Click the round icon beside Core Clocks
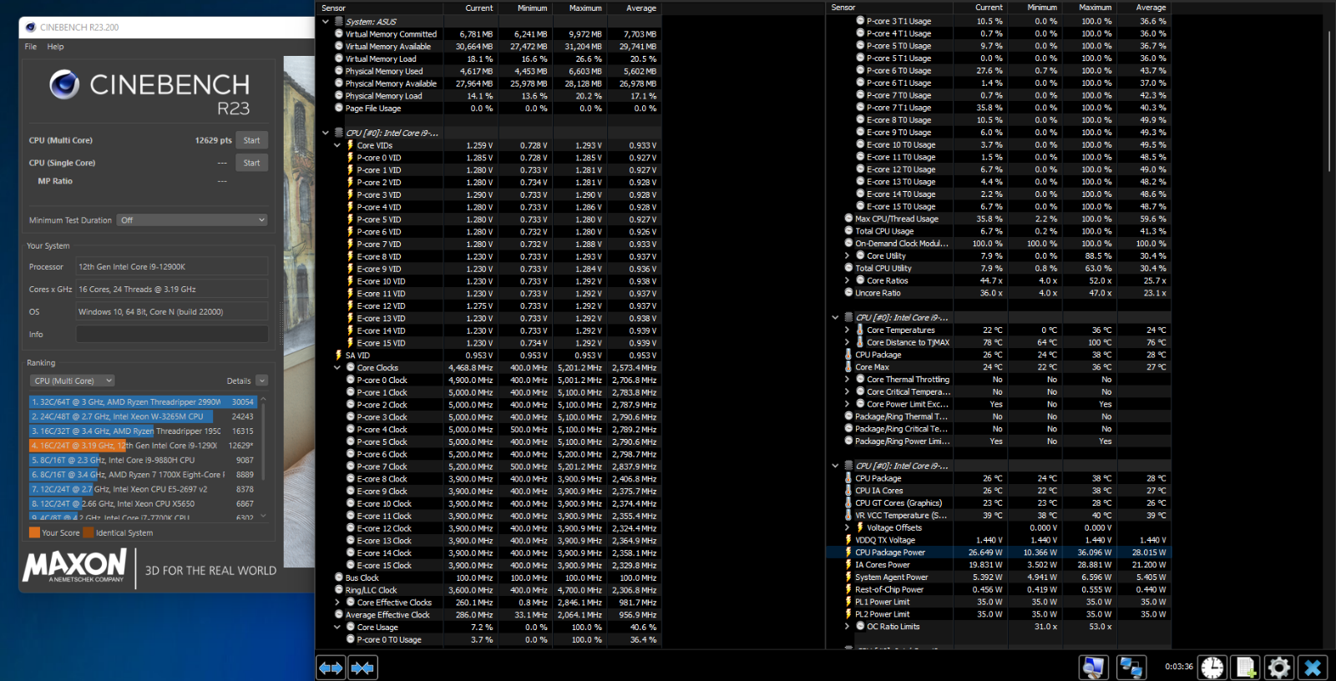The width and height of the screenshot is (1336, 681). click(x=351, y=367)
